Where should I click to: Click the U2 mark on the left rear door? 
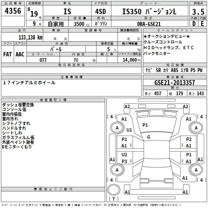(x=125, y=155)
